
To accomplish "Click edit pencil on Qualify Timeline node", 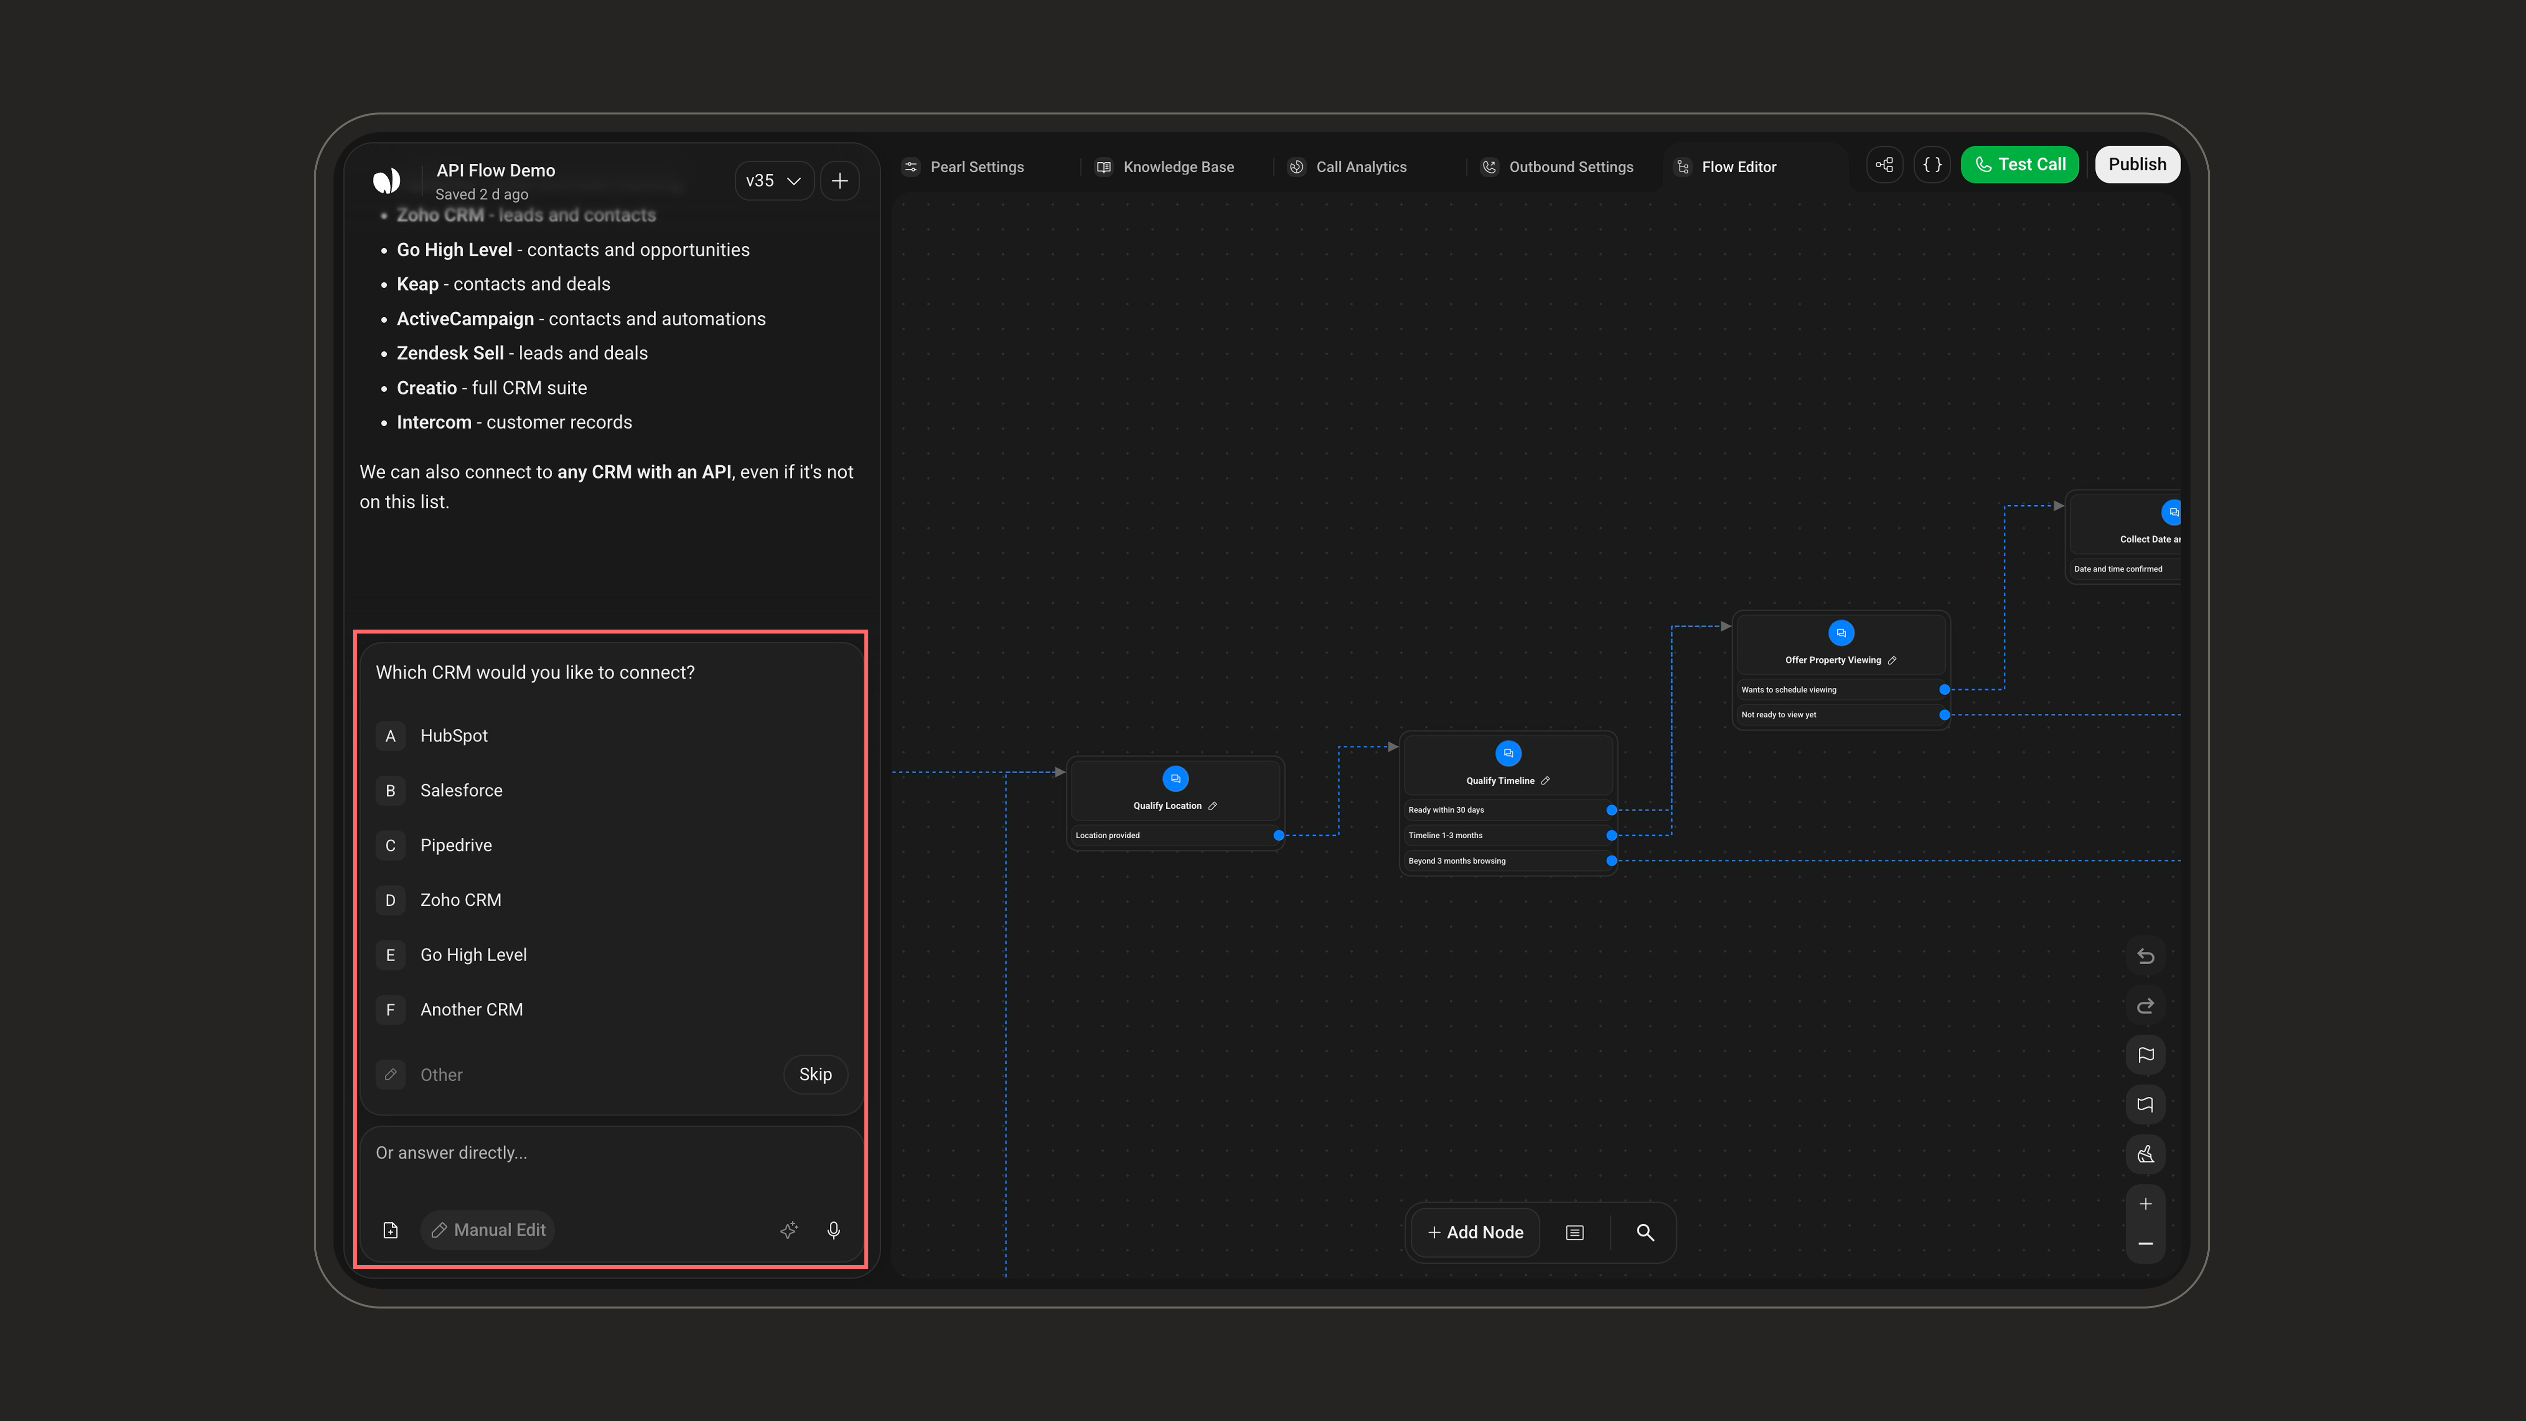I will [x=1545, y=781].
